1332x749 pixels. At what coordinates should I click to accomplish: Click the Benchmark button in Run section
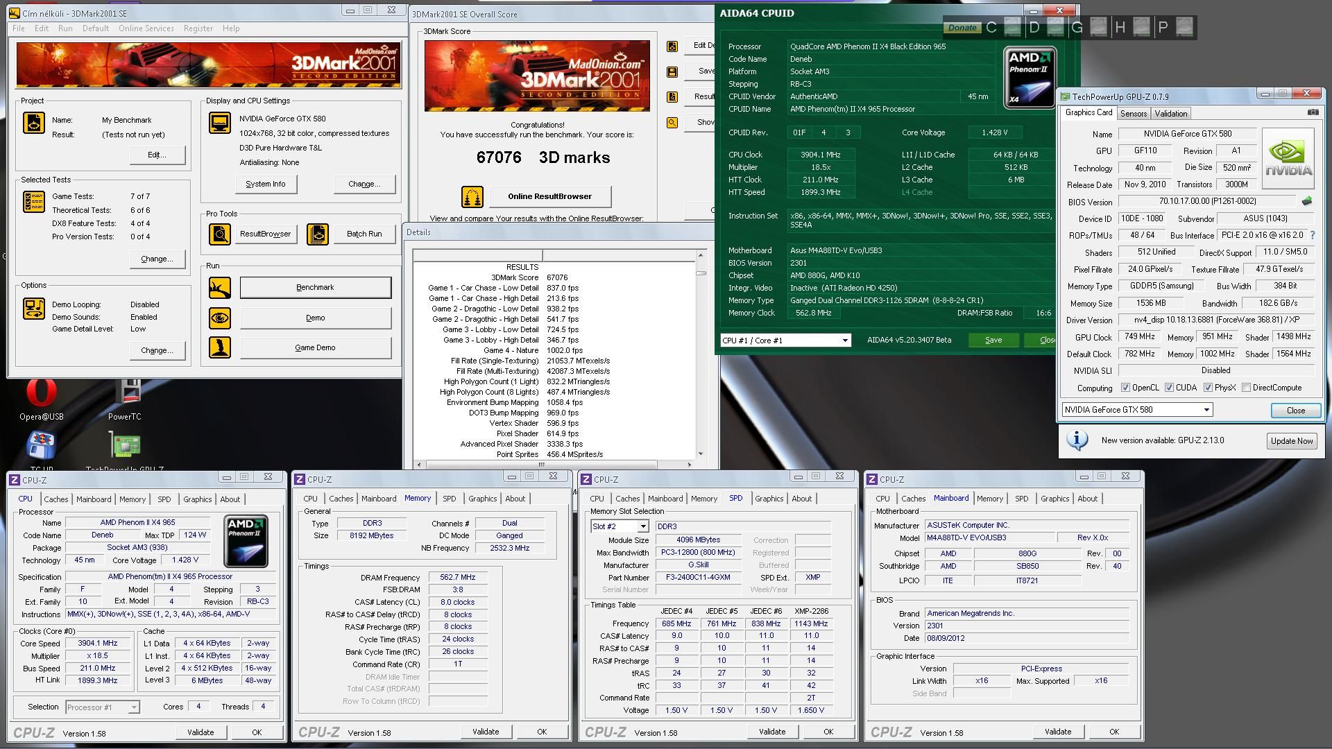coord(316,288)
